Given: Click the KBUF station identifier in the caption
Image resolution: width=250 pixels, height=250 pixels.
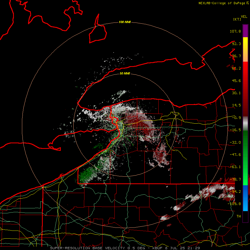Looking at the screenshot, I should pos(157,248).
